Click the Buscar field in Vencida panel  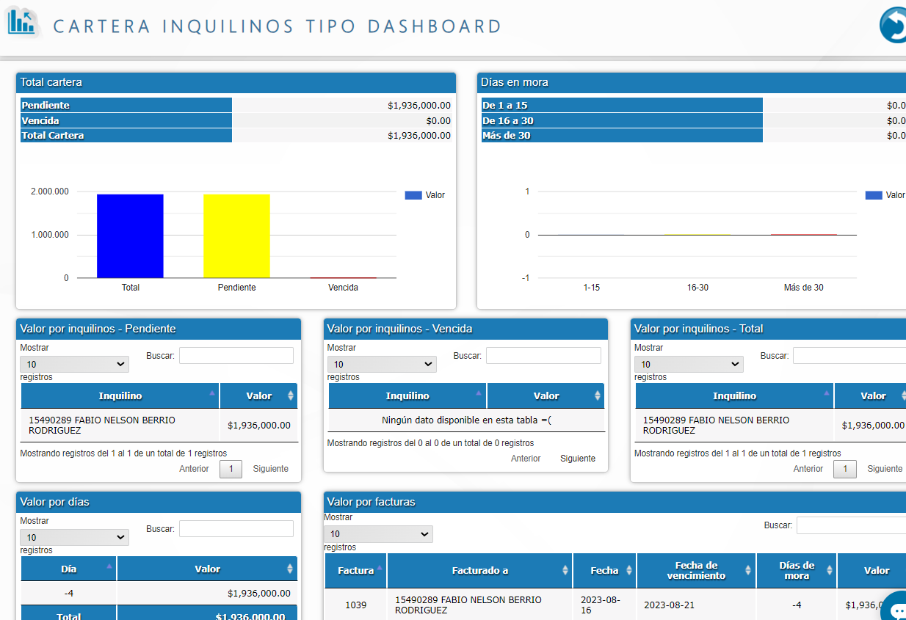pos(543,356)
